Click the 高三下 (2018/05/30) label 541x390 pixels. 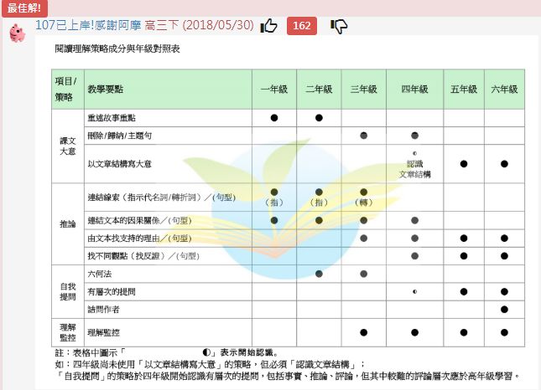coord(199,25)
